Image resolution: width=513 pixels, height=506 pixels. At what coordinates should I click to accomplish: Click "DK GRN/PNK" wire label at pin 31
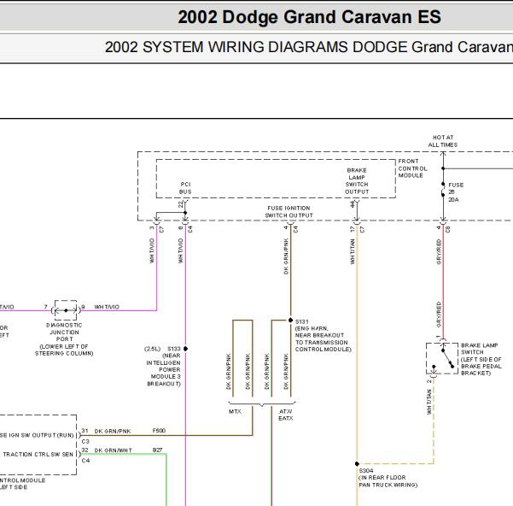113,432
